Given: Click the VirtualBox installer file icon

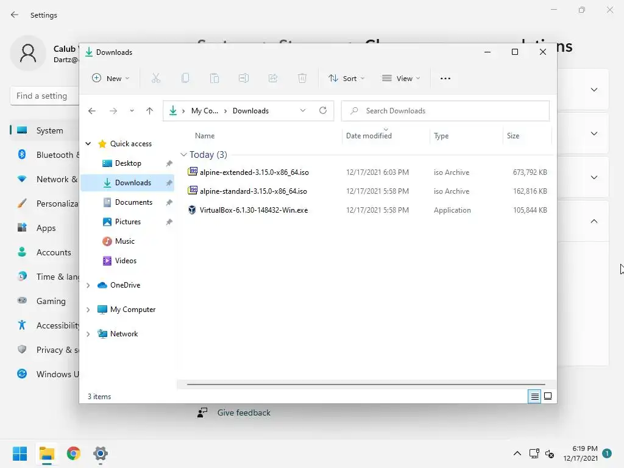Looking at the screenshot, I should [x=192, y=210].
